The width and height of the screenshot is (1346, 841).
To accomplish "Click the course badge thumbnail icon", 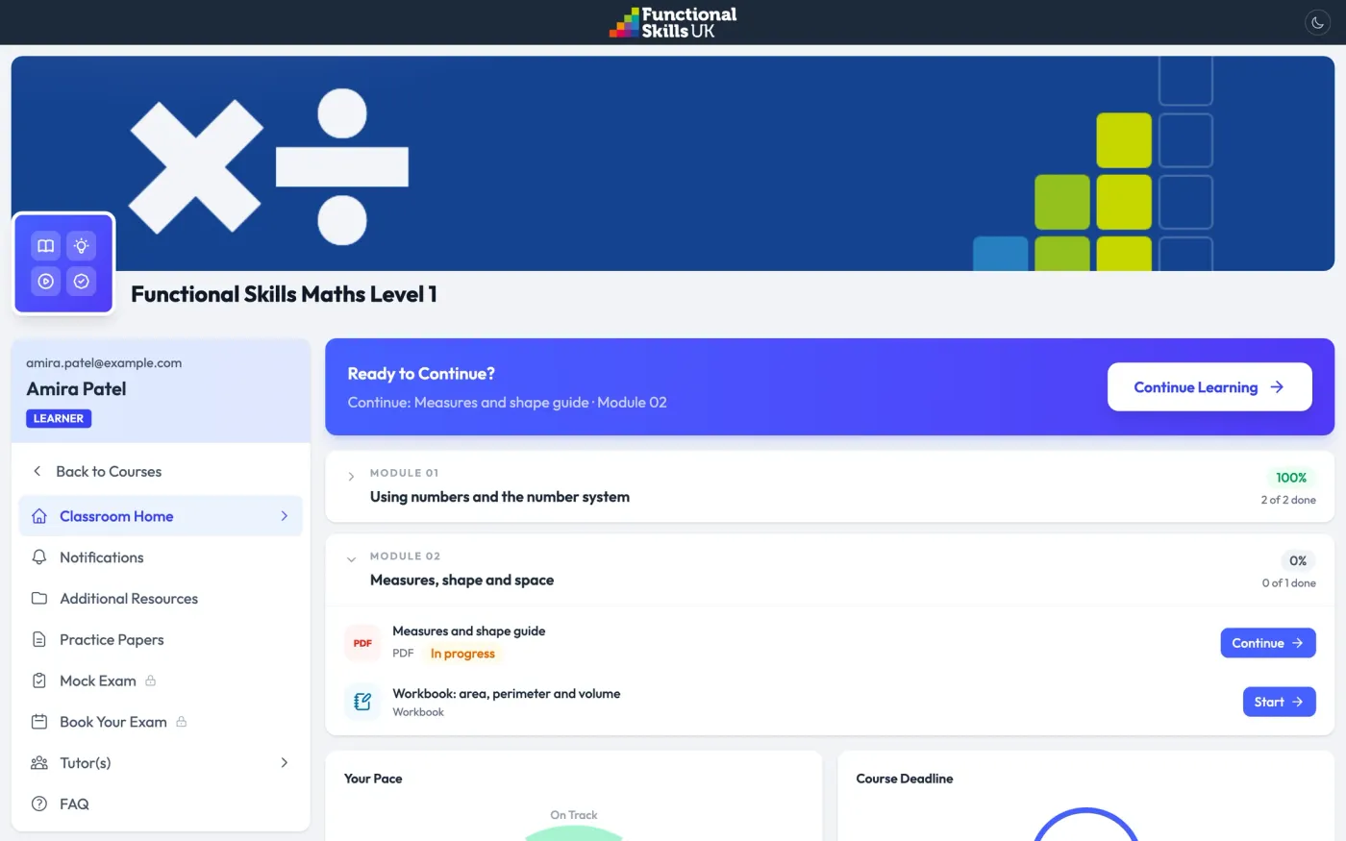I will [63, 263].
